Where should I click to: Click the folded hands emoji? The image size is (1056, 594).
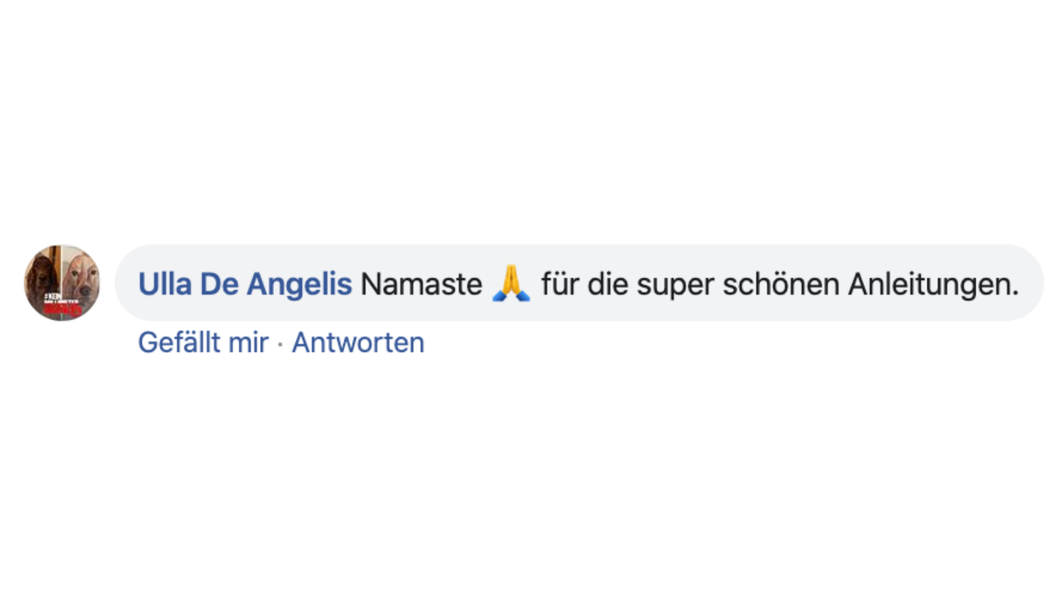(512, 284)
